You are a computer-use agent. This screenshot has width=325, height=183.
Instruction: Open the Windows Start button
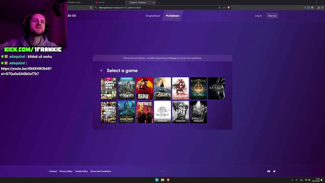pyautogui.click(x=157, y=180)
